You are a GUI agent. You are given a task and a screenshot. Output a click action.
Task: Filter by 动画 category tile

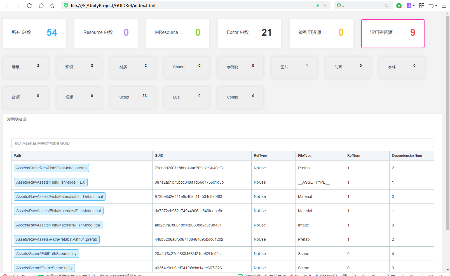pos(348,67)
